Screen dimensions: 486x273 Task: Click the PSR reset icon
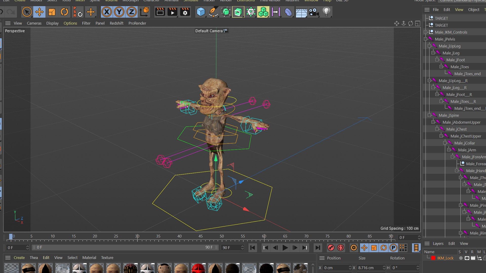78,12
